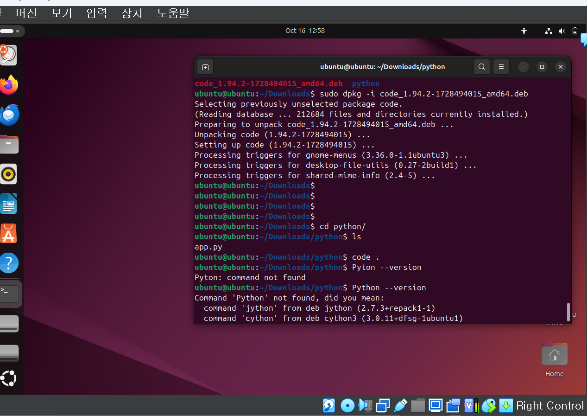Click the terminal title ubuntu@ubuntu: ~/Downloads/python
Viewport: 587px width, 416px height.
tap(382, 67)
